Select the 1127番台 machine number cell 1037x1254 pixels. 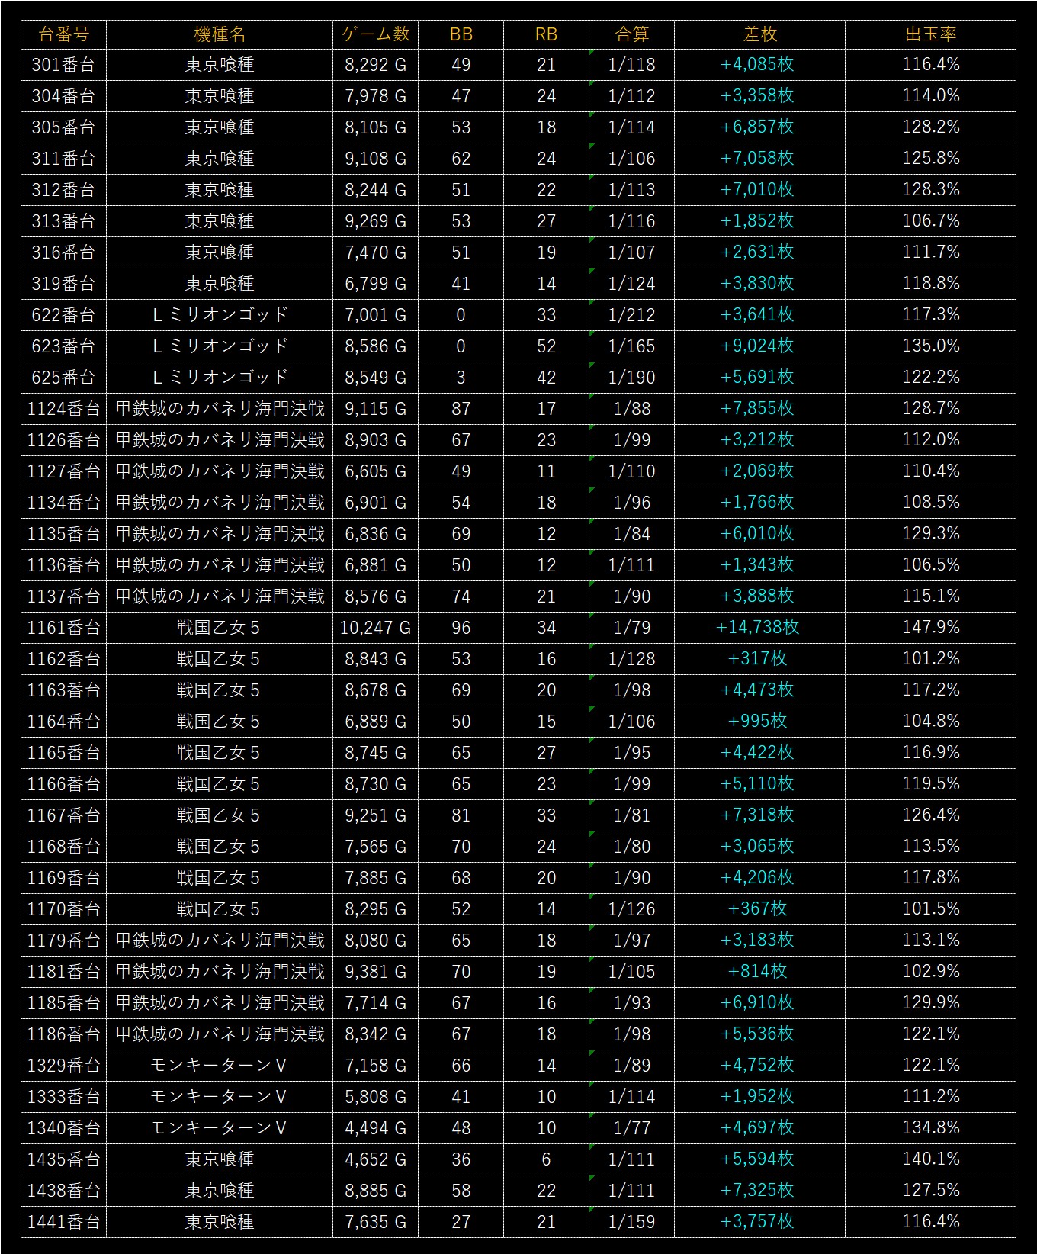click(63, 471)
